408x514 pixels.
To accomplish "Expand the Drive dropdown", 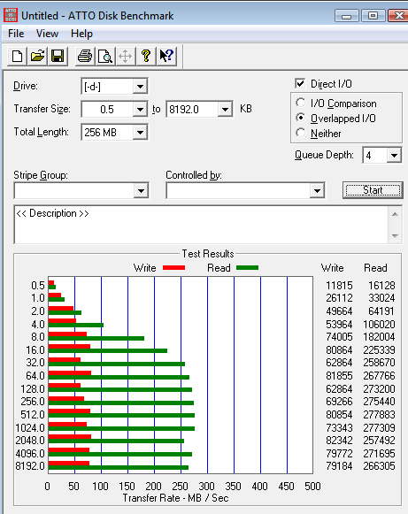I will coord(141,87).
